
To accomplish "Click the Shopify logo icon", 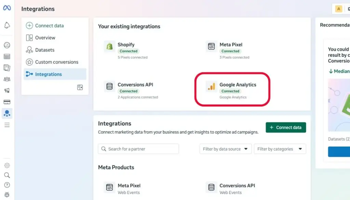I will pyautogui.click(x=109, y=46).
